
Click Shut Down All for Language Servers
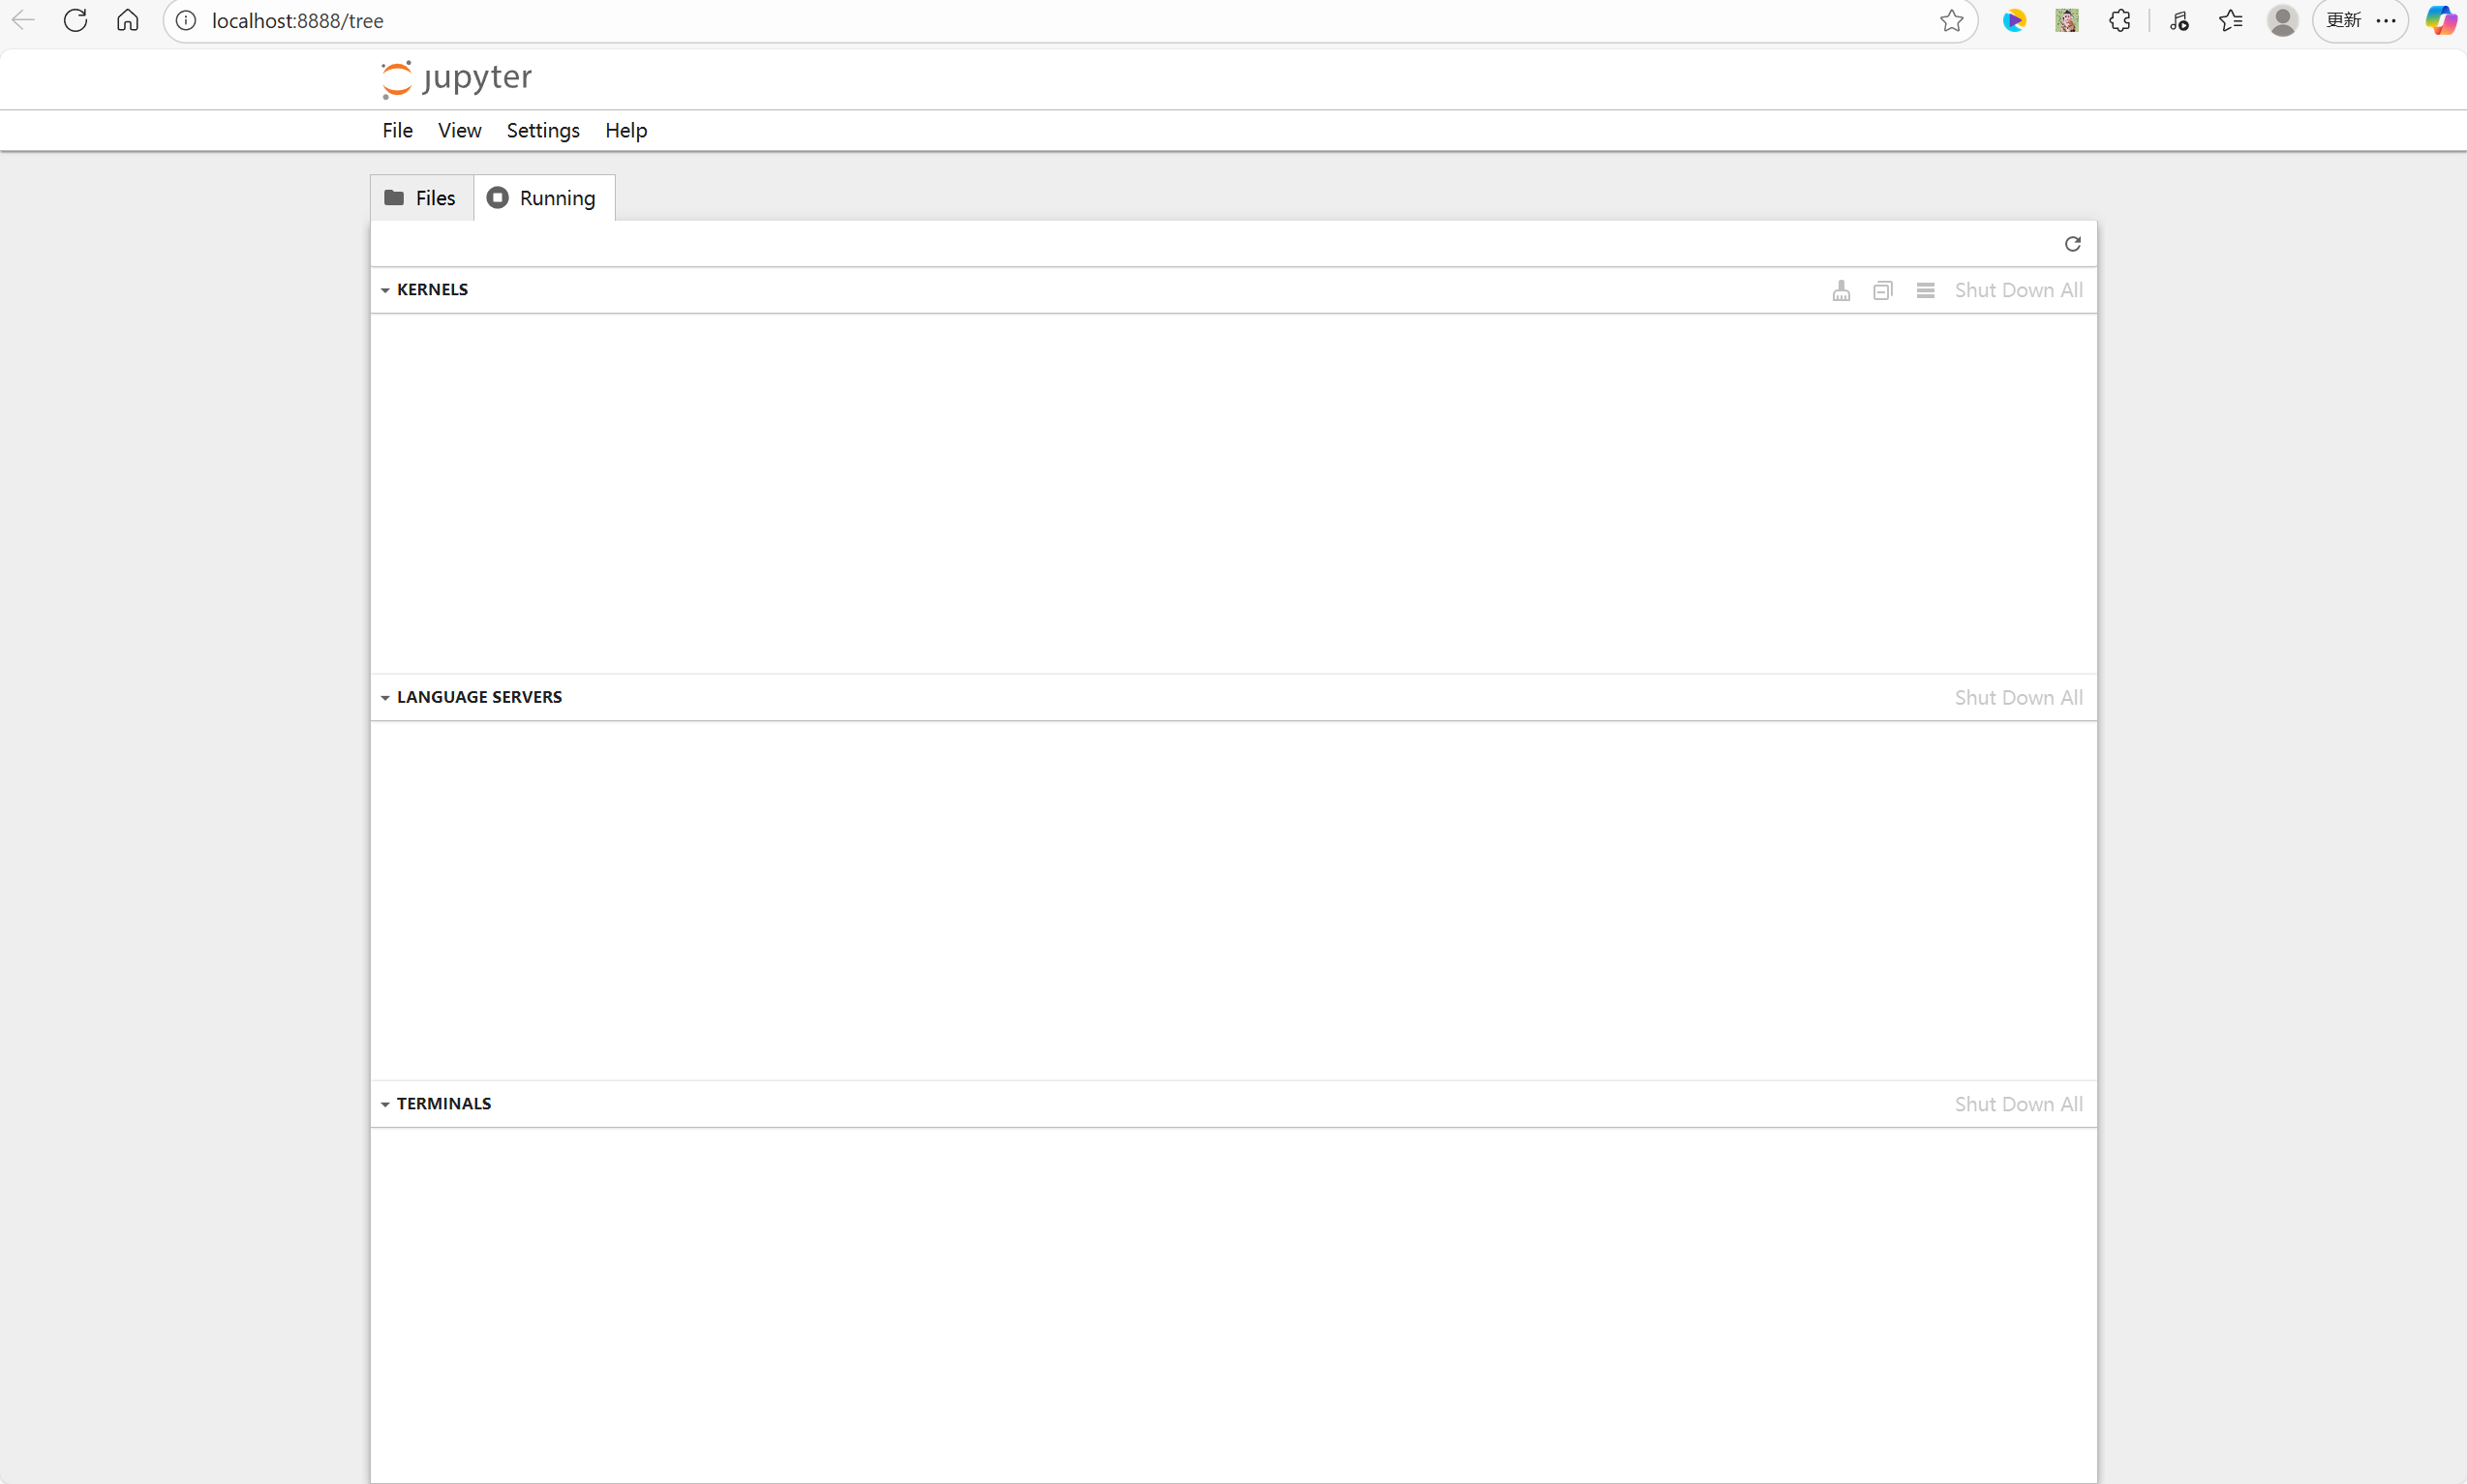[x=2018, y=697]
